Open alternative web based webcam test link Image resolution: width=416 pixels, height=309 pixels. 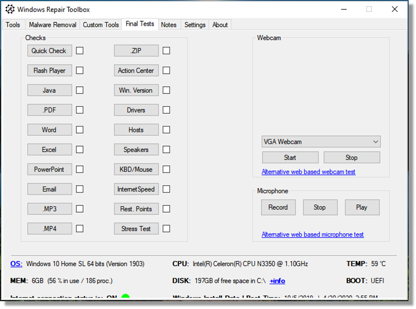click(308, 172)
